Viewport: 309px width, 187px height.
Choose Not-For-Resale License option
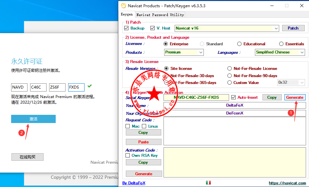click(x=229, y=69)
